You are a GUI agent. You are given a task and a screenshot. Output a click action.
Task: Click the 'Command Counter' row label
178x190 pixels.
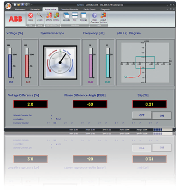[x=21, y=123]
